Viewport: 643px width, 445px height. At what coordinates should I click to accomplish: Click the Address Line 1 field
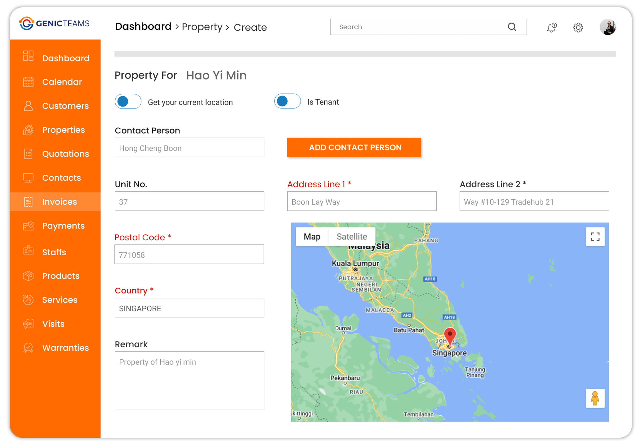click(362, 201)
